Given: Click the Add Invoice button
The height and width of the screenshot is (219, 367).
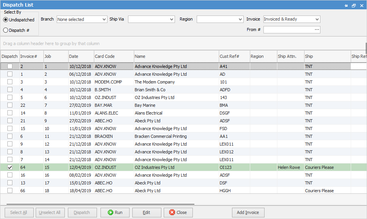Looking at the screenshot, I should pyautogui.click(x=248, y=212).
